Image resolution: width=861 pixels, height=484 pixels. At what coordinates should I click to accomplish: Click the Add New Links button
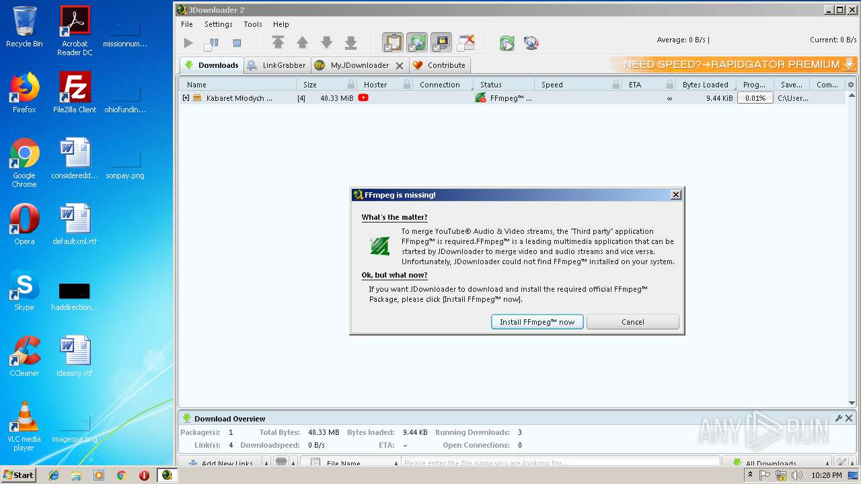point(220,462)
